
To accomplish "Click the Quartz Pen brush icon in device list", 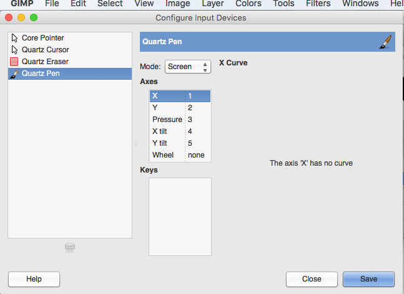I will pos(14,73).
